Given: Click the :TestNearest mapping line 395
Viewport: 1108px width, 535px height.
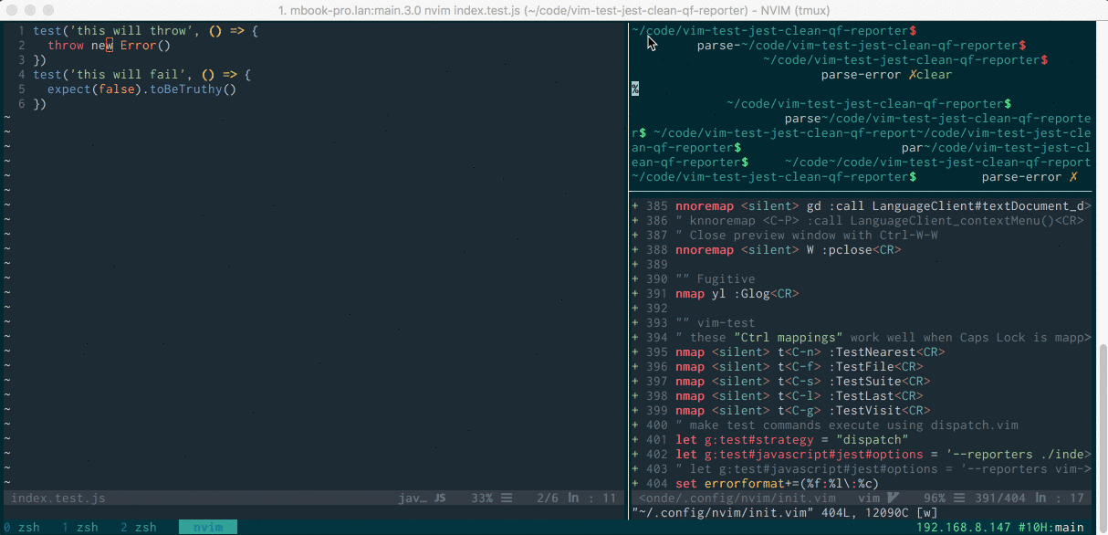Looking at the screenshot, I should tap(810, 352).
